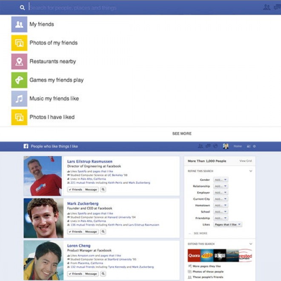Screen dimensions: 281x281
Task: Open messages icon in lower bar
Action: 208,146
